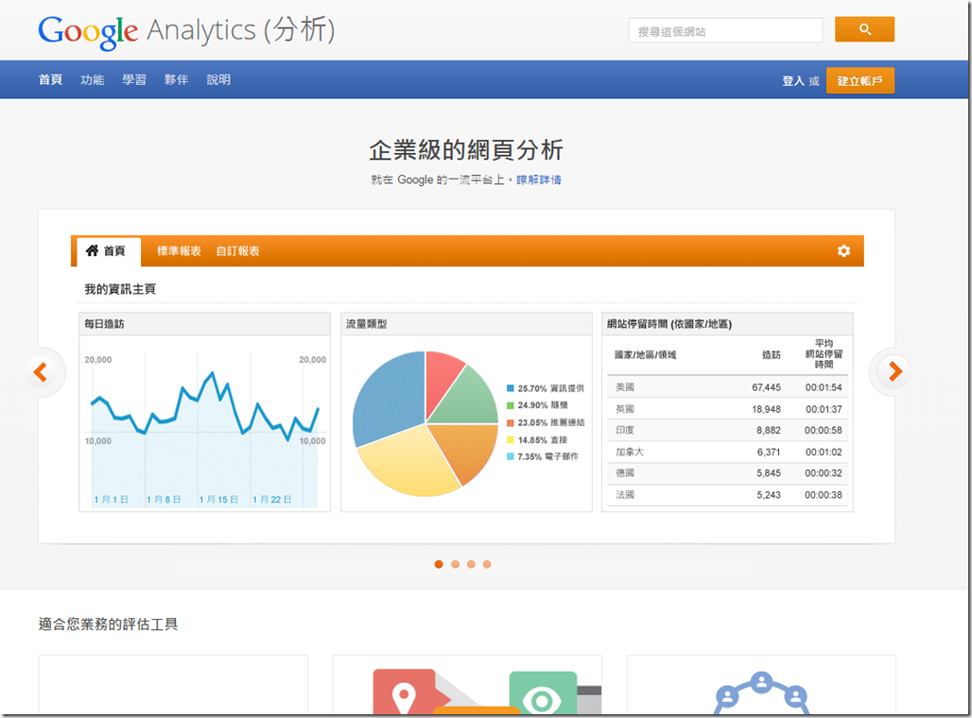Image resolution: width=972 pixels, height=718 pixels.
Task: Open 功能 navigation item
Action: pyautogui.click(x=93, y=79)
